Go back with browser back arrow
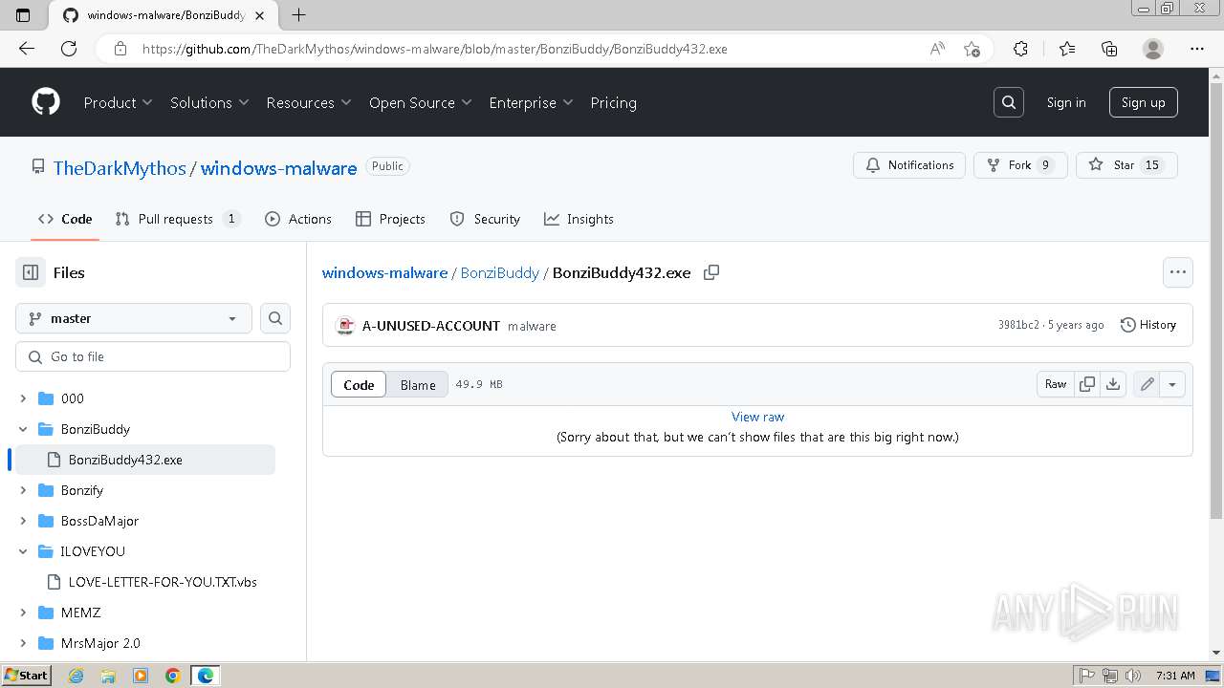This screenshot has width=1224, height=688. tap(27, 49)
